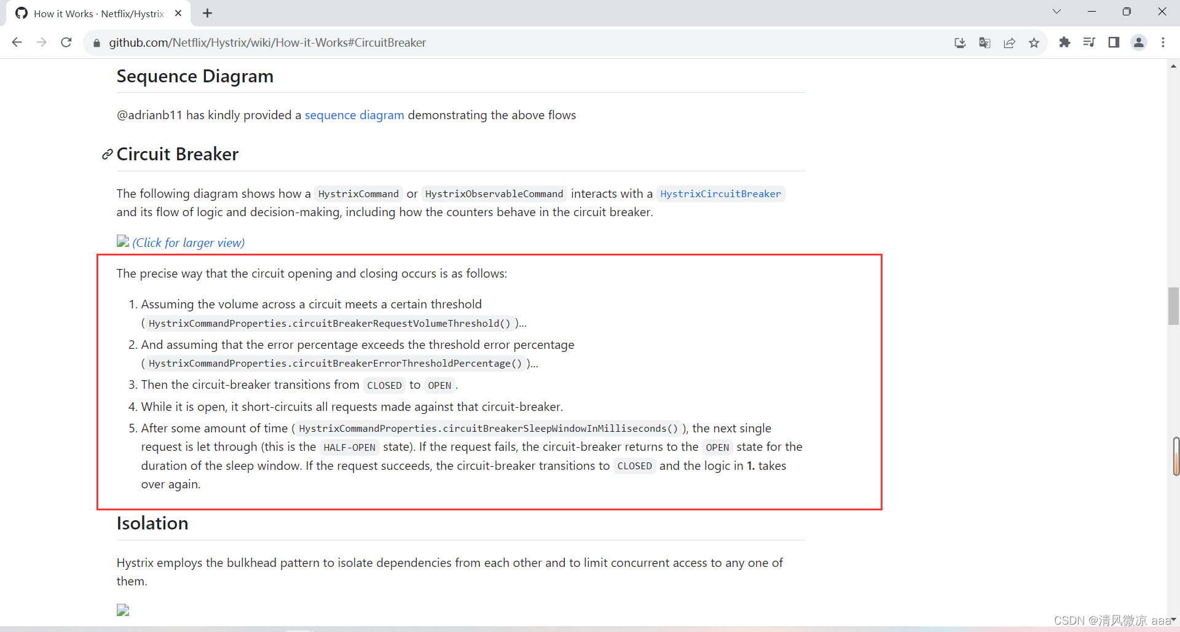1180x632 pixels.
Task: Open the sequence diagram link
Action: click(355, 115)
